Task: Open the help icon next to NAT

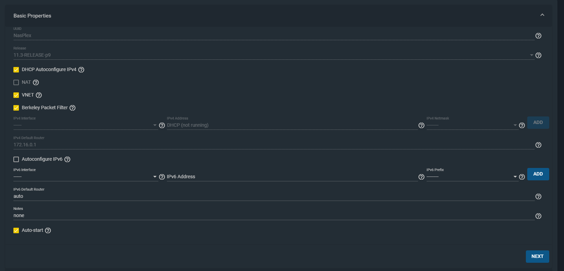Action: click(36, 82)
